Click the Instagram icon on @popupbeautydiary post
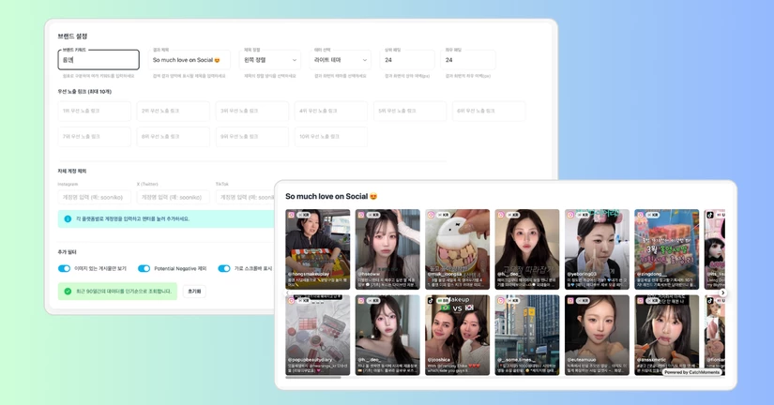Screen dimensions: 774x405 (x=292, y=300)
